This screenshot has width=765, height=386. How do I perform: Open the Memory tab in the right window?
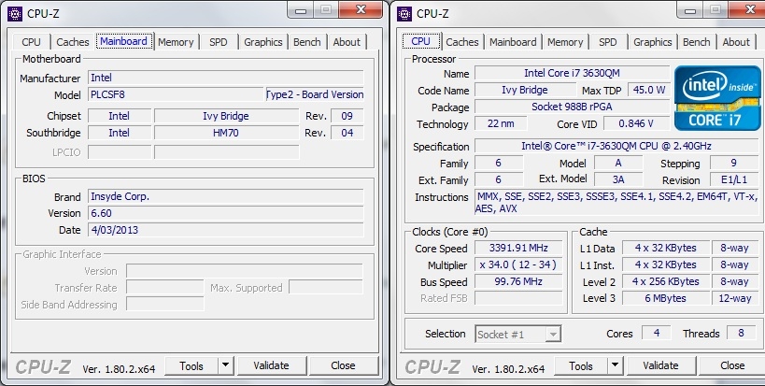[x=565, y=42]
